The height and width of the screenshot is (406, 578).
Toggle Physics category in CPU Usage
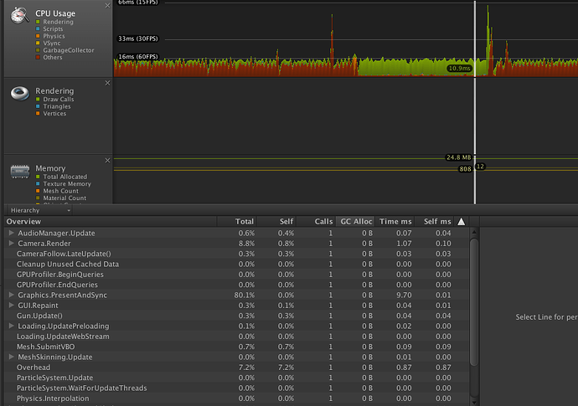38,36
